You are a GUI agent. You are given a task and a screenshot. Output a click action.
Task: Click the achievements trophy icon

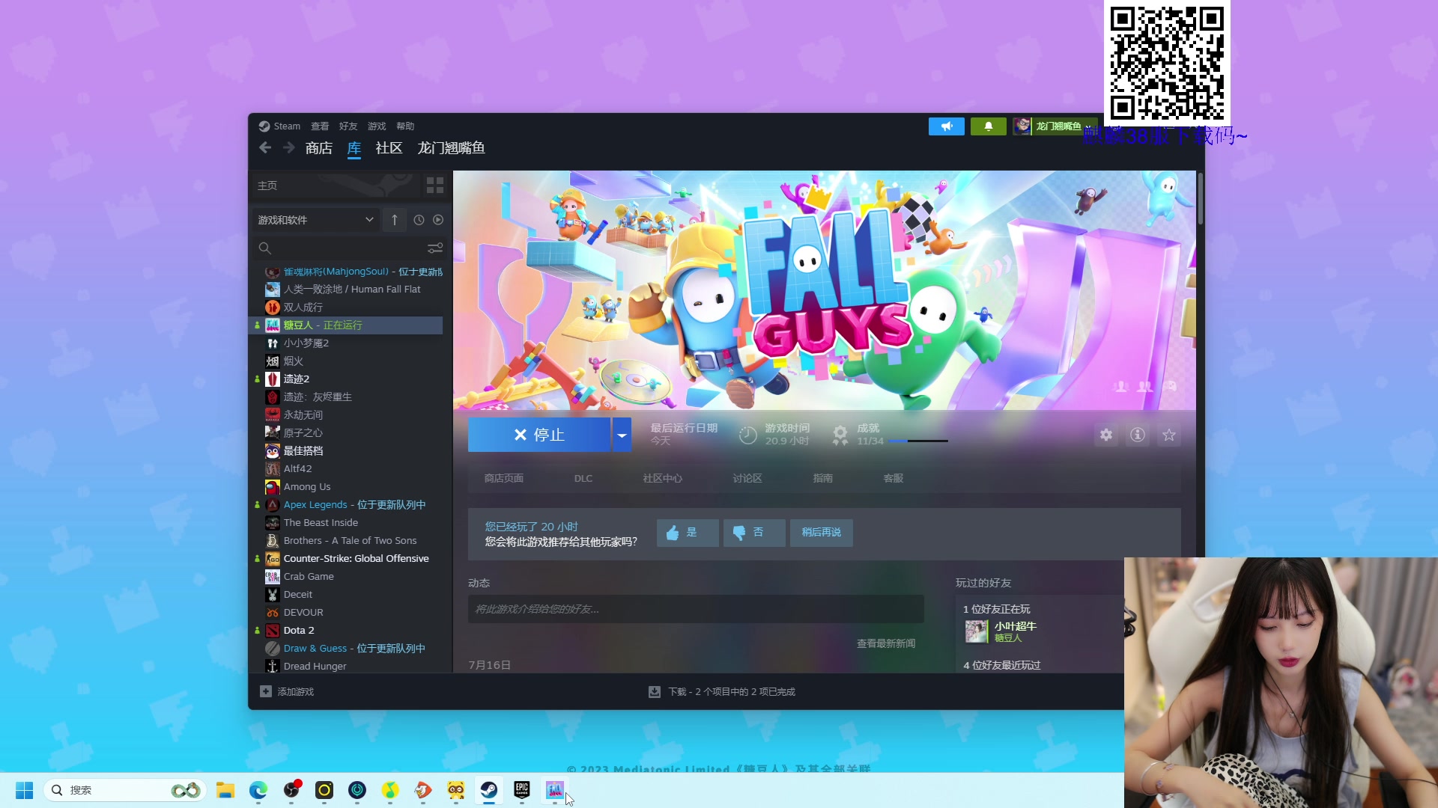(840, 435)
